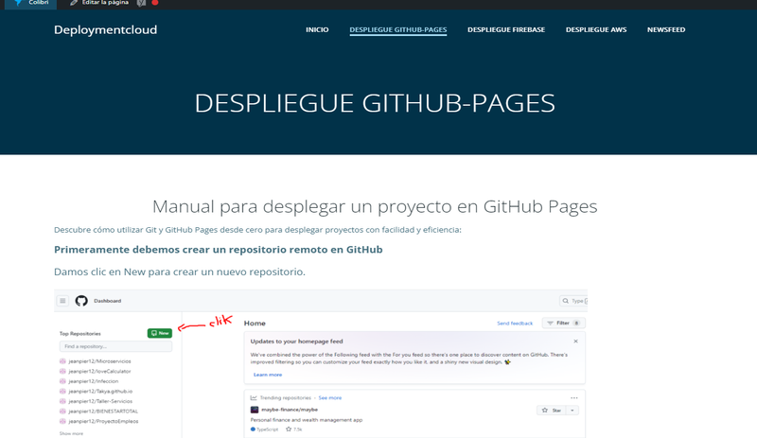
Task: Go to the INICIO menu item
Action: click(x=317, y=29)
